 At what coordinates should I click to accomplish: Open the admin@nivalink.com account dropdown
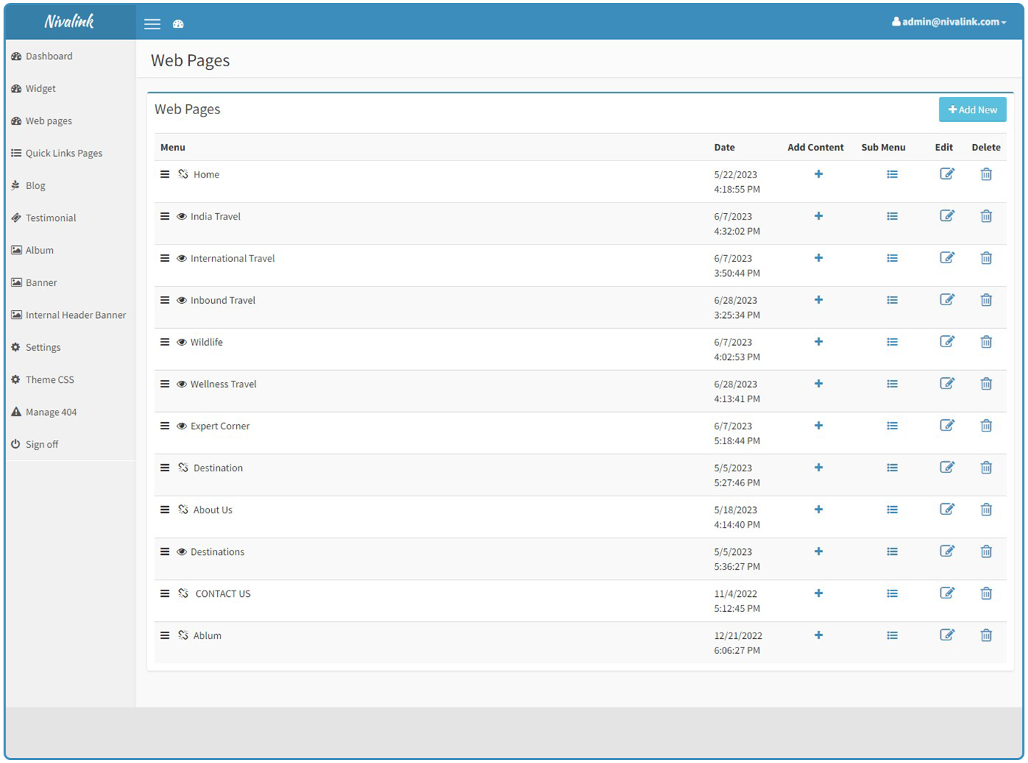click(x=949, y=22)
